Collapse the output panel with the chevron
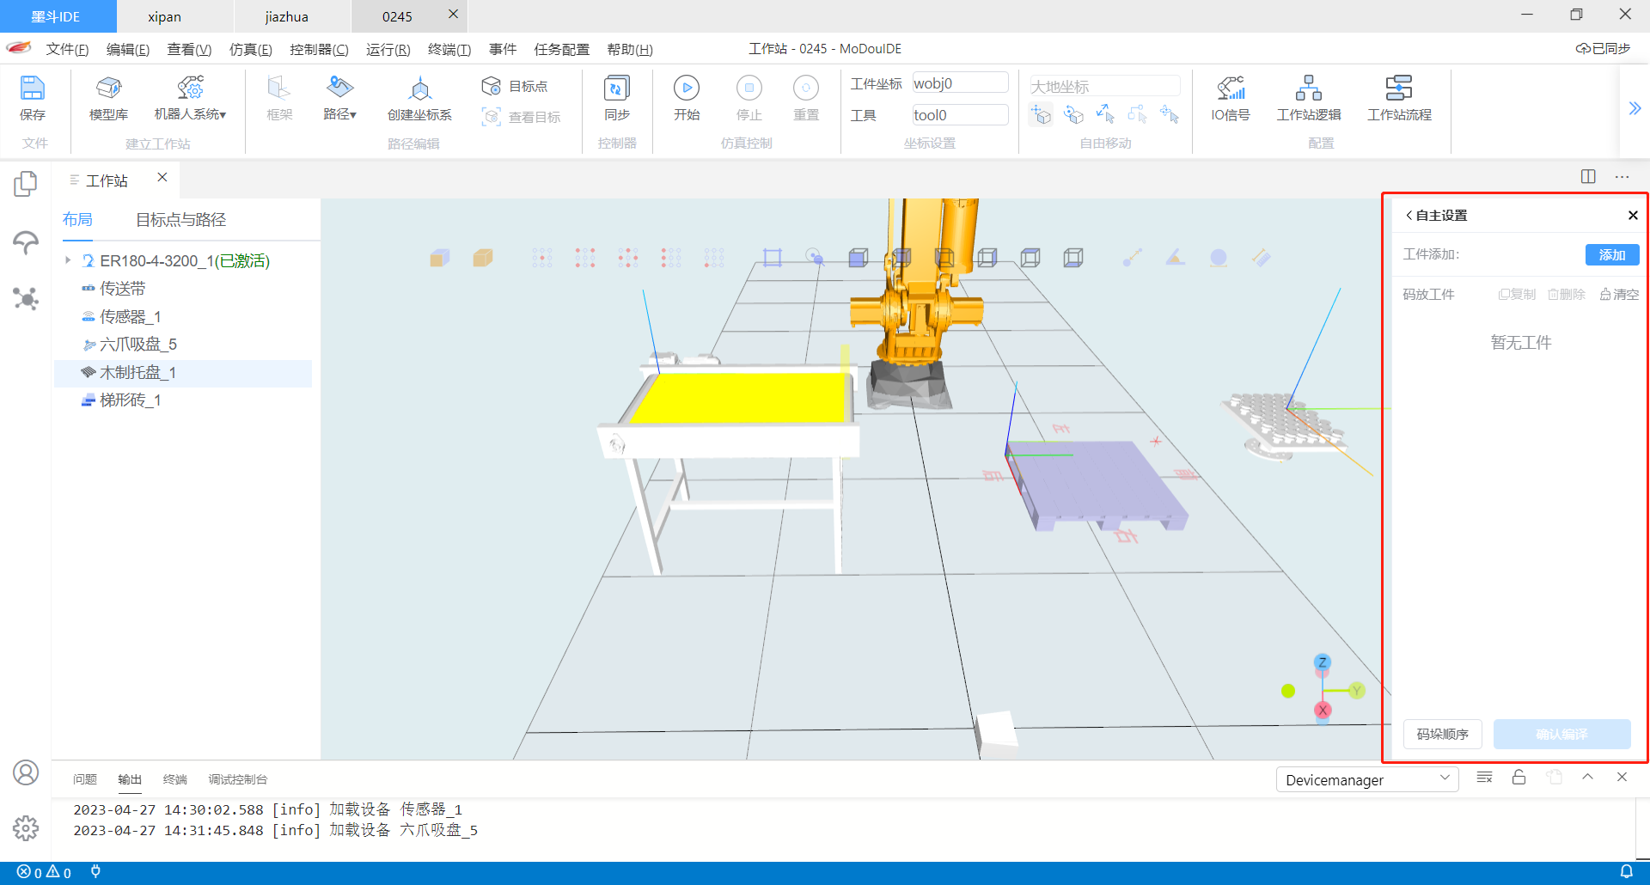 (x=1587, y=778)
